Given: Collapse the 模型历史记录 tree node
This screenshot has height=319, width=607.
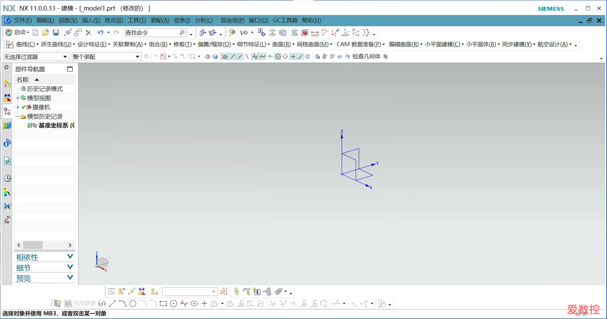Looking at the screenshot, I should pyautogui.click(x=18, y=116).
